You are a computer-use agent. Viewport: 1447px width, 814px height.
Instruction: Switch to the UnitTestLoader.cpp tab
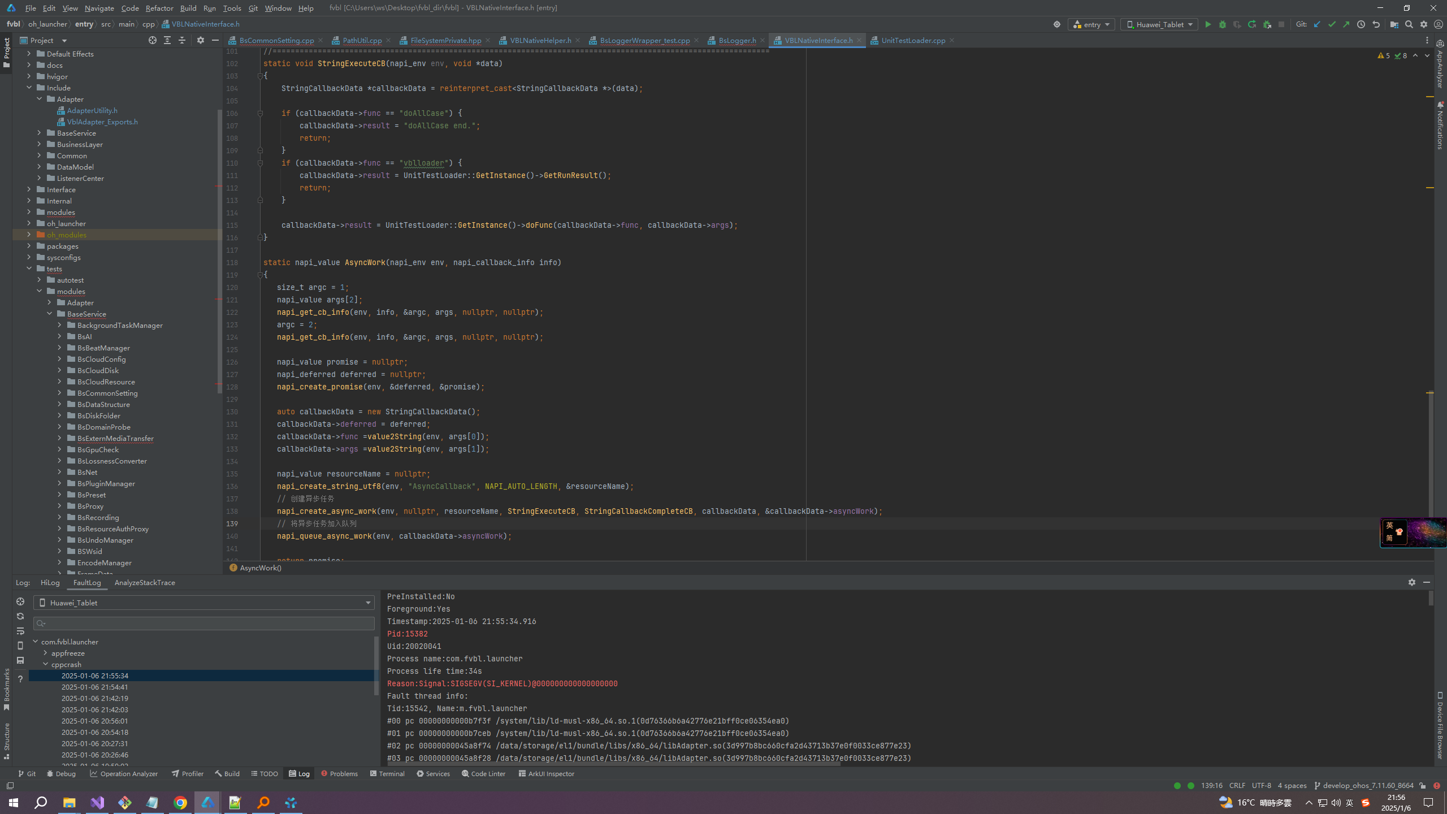point(912,40)
